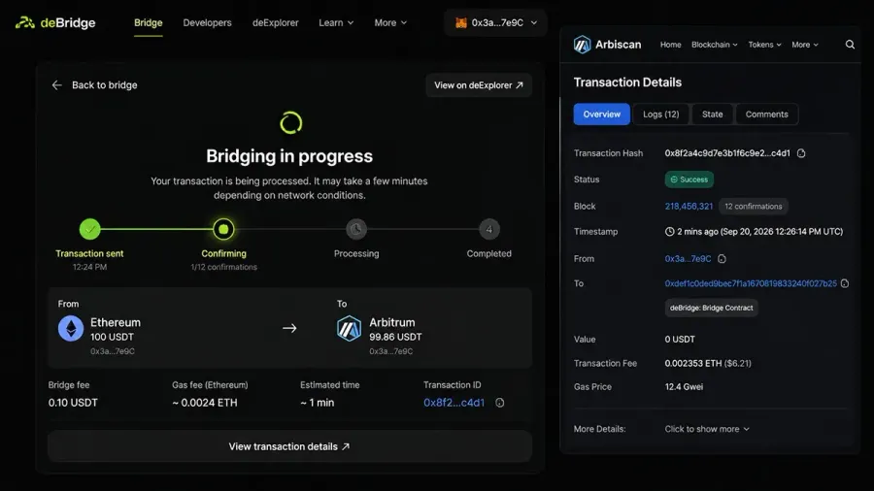Image resolution: width=874 pixels, height=491 pixels.
Task: Click the 12 confirmations badge
Action: point(753,206)
